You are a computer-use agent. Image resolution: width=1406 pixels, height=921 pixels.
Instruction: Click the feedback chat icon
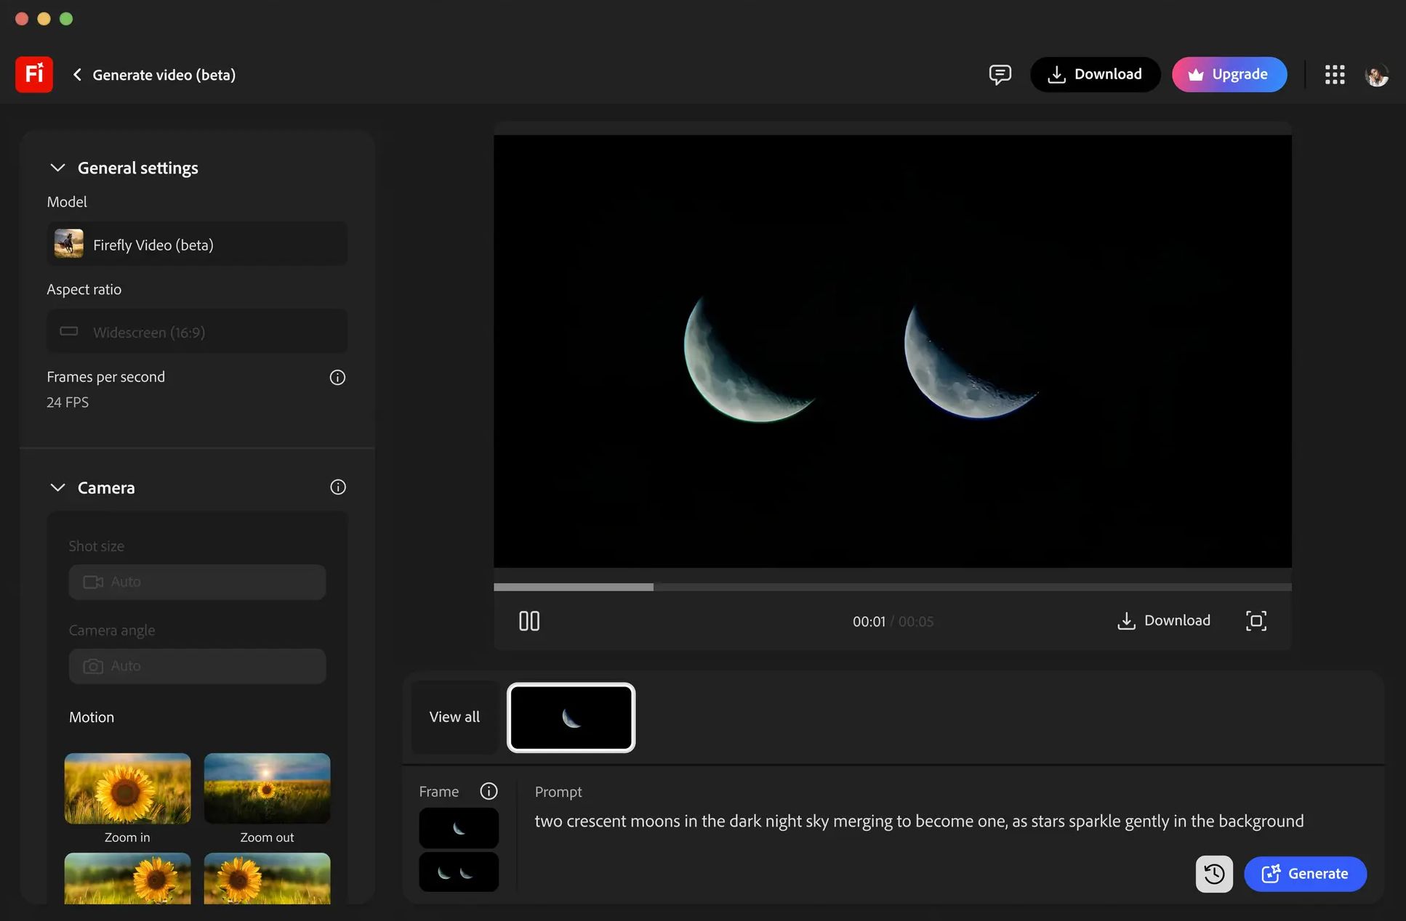click(x=1000, y=74)
